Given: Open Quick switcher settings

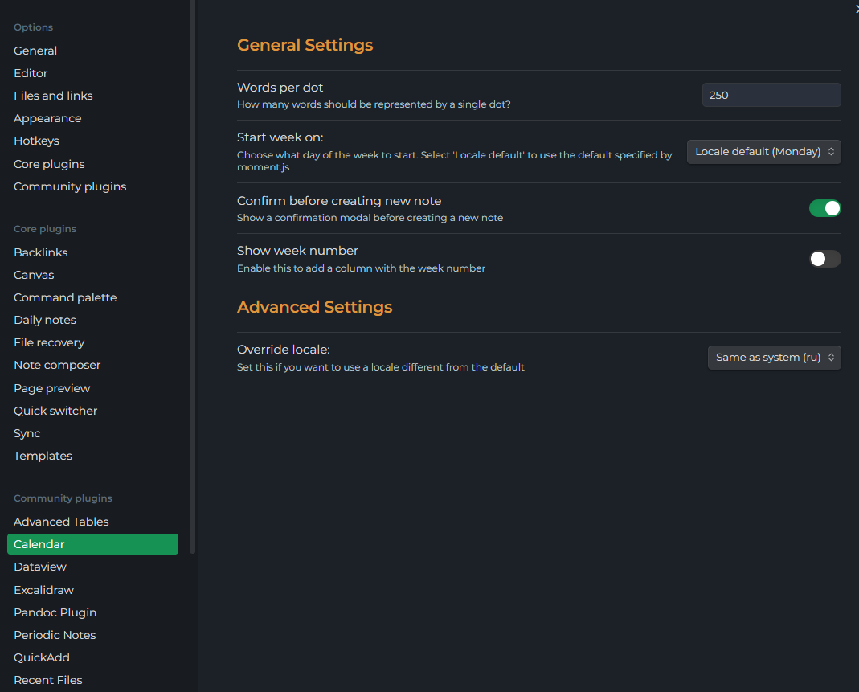Looking at the screenshot, I should [55, 411].
